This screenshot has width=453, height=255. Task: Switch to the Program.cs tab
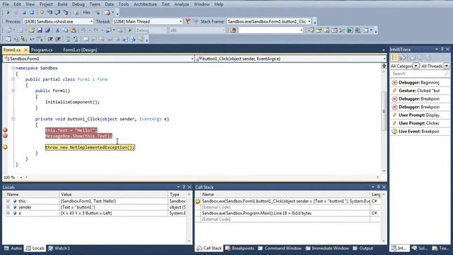[42, 50]
